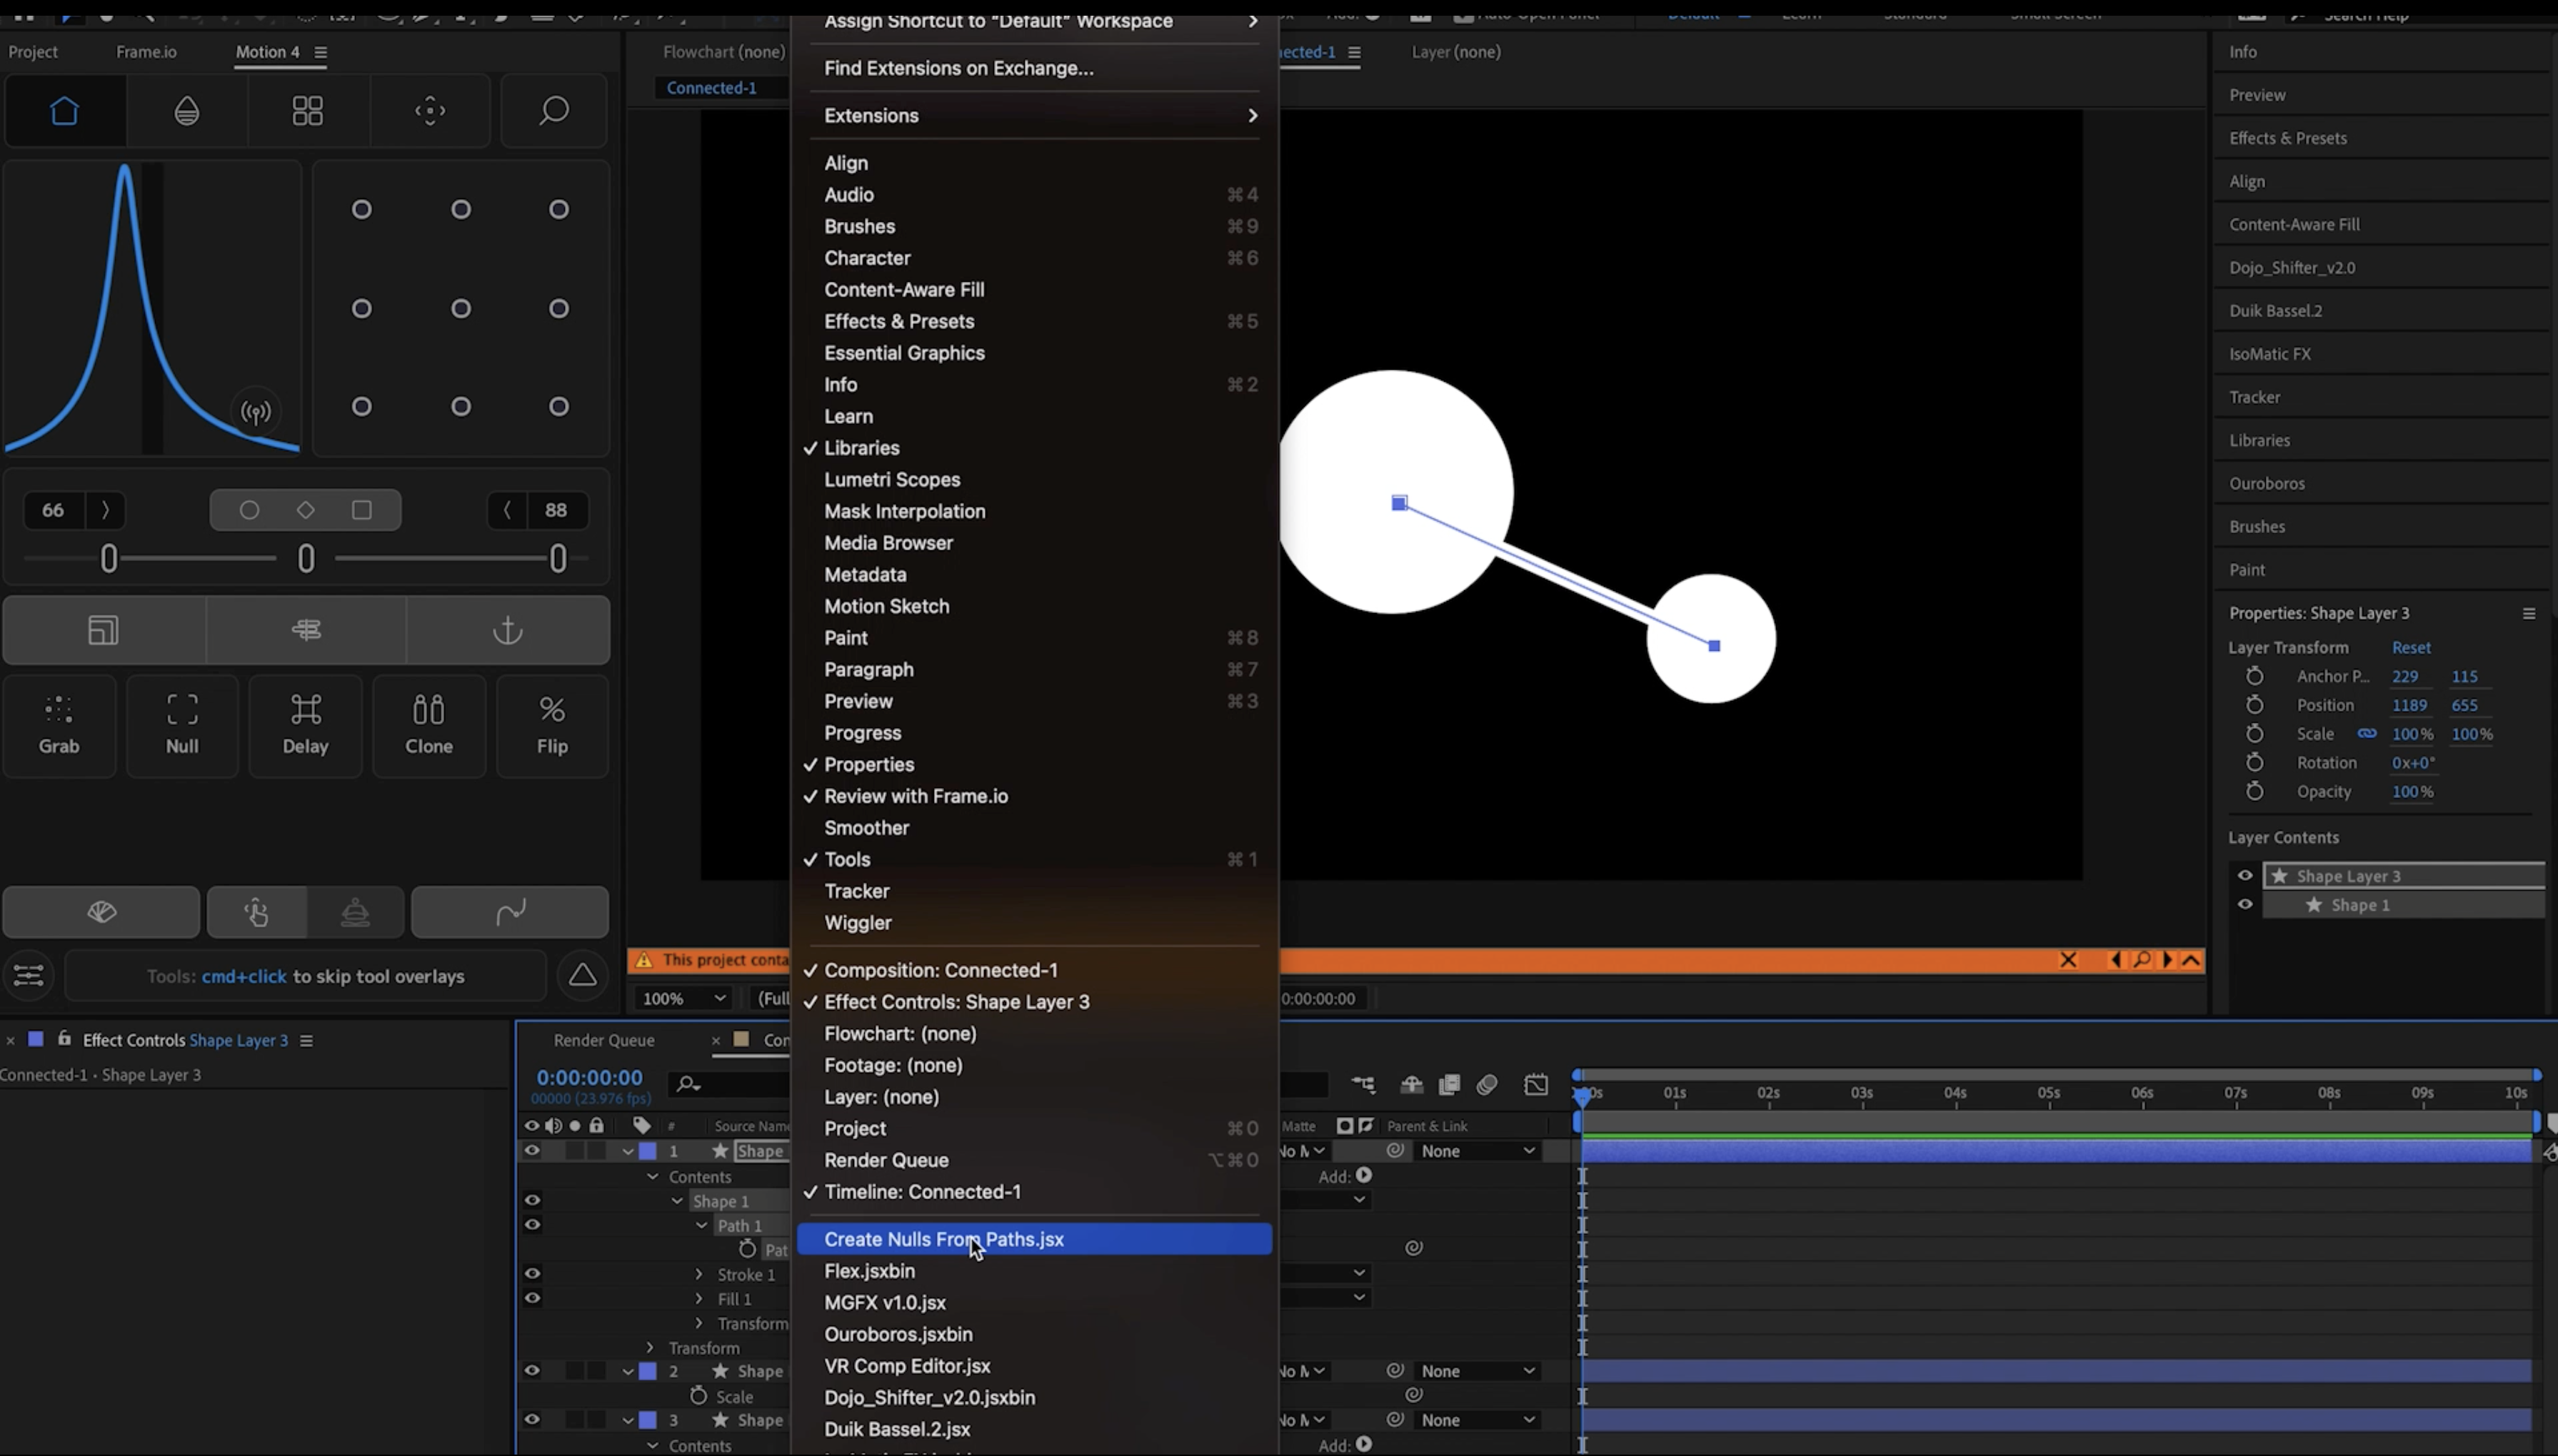
Task: Select Create Nulls From Paths.jsx from menu
Action: 944,1239
